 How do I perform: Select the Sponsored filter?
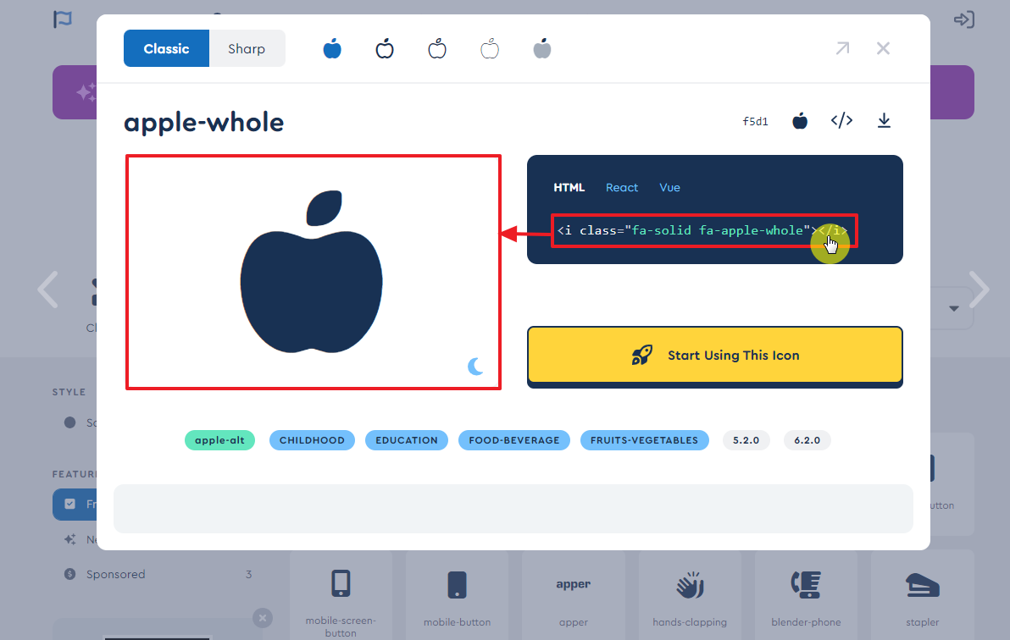(158, 574)
